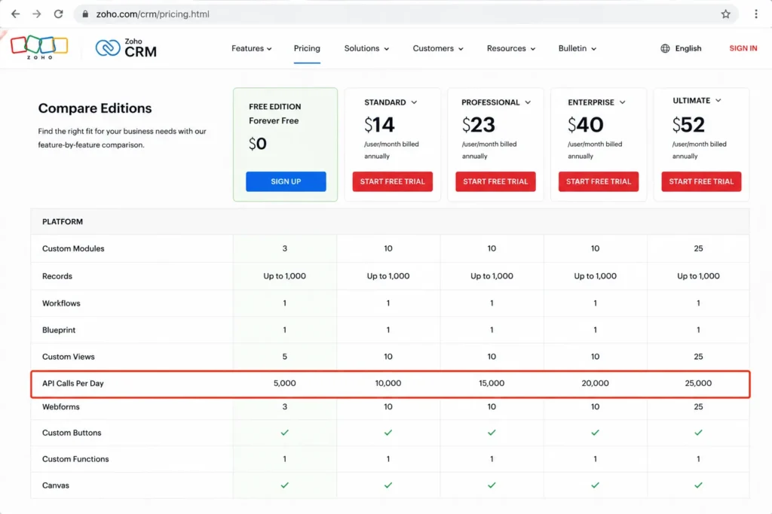The height and width of the screenshot is (514, 772).
Task: Click Custom Buttons checkmark under Ultimate
Action: 698,433
